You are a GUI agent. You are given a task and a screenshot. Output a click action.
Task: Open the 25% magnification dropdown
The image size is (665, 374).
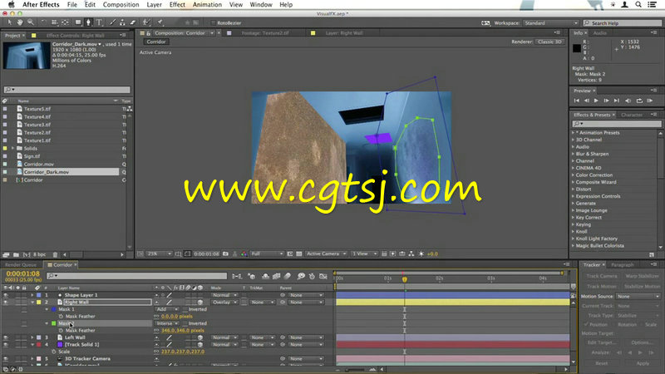(x=159, y=254)
